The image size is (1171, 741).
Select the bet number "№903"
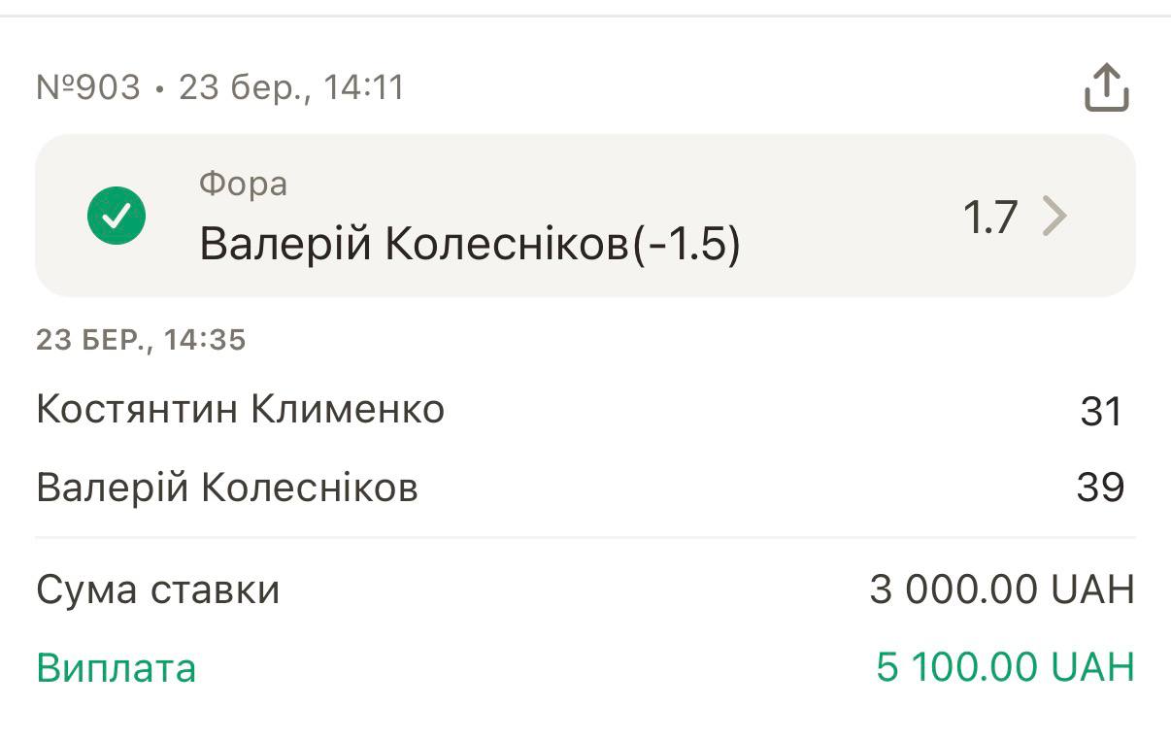click(x=88, y=88)
